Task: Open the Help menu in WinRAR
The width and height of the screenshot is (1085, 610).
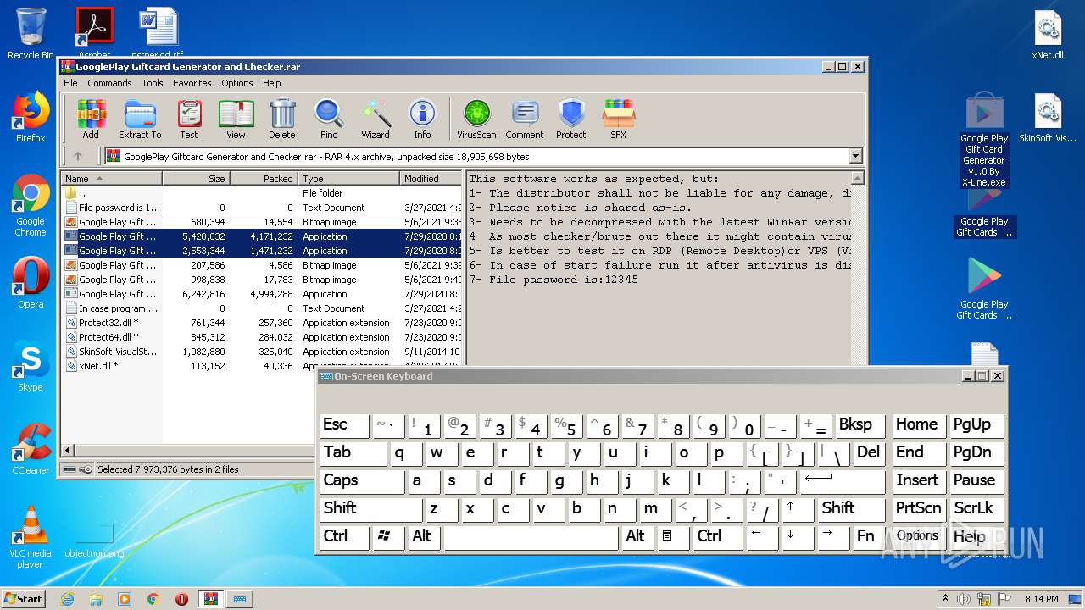Action: 271,83
